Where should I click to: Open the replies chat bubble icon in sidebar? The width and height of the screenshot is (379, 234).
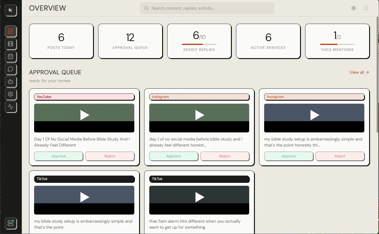[x=11, y=69]
